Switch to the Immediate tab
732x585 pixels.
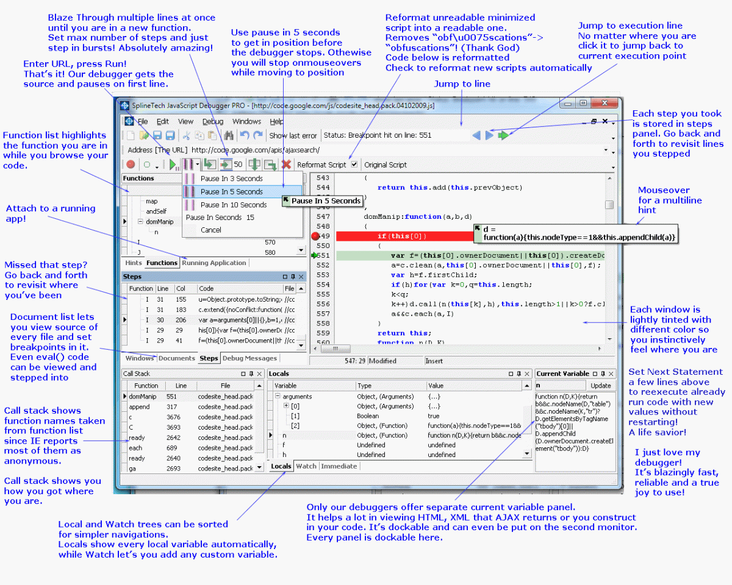tap(339, 466)
